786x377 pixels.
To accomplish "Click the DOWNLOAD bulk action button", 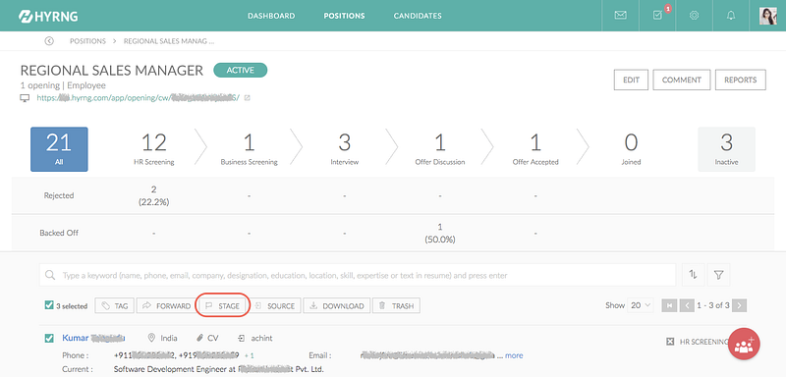I will [337, 306].
